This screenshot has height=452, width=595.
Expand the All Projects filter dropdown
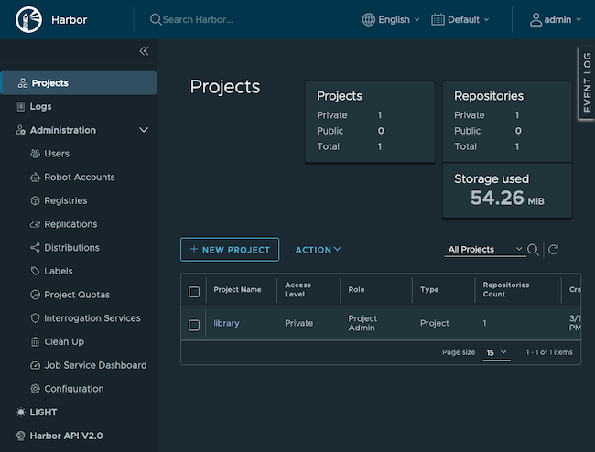(484, 250)
